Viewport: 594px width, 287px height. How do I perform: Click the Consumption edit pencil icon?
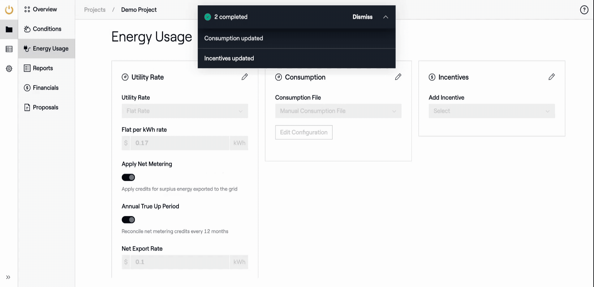398,77
